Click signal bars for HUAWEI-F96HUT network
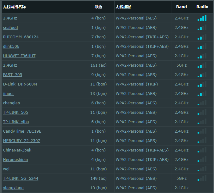 202,56
